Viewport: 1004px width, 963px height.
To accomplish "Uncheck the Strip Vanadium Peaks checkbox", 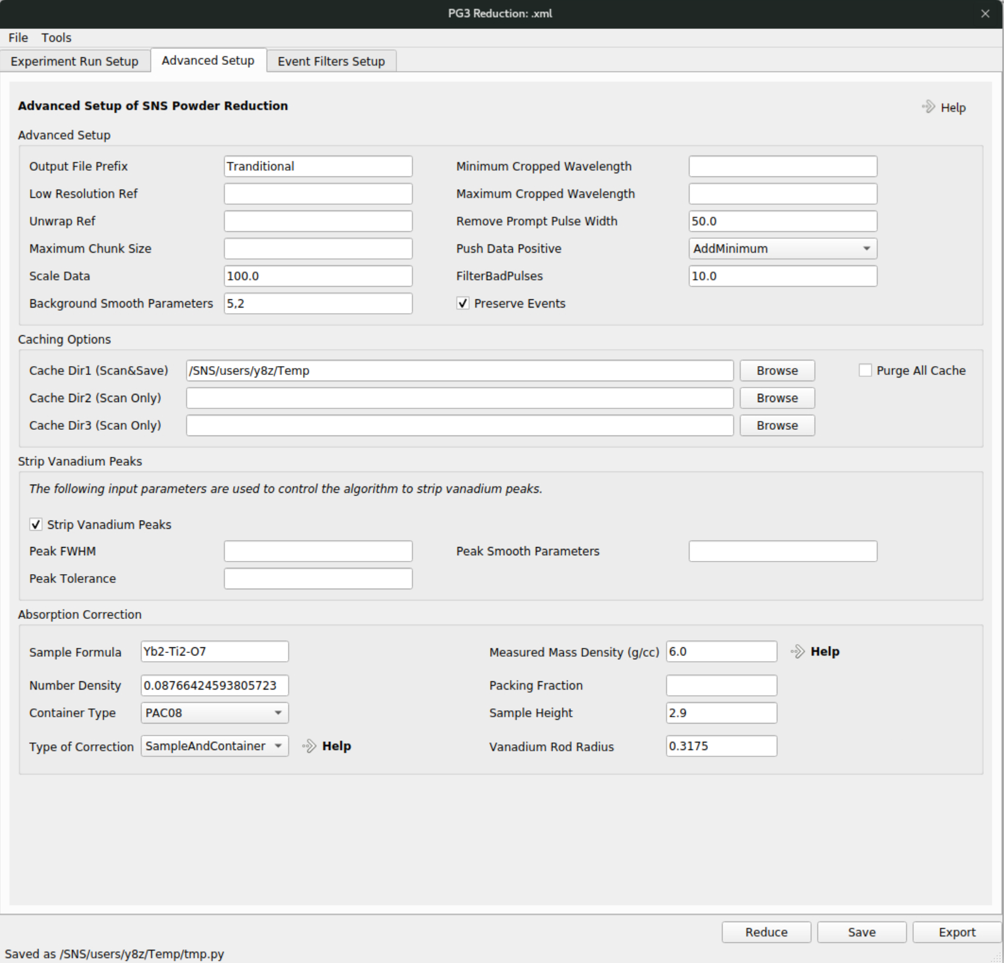I will coord(37,524).
